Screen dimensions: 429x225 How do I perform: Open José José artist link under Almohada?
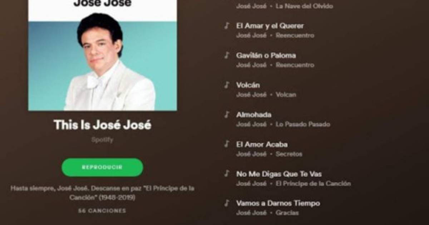[x=251, y=124]
